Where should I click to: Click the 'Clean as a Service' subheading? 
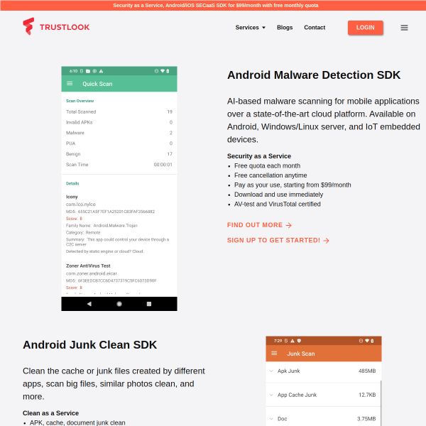tap(51, 413)
